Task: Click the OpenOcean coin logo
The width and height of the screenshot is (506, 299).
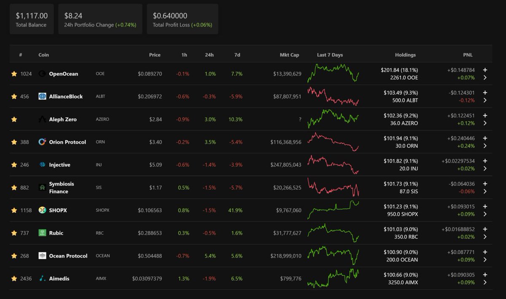Action: point(42,74)
